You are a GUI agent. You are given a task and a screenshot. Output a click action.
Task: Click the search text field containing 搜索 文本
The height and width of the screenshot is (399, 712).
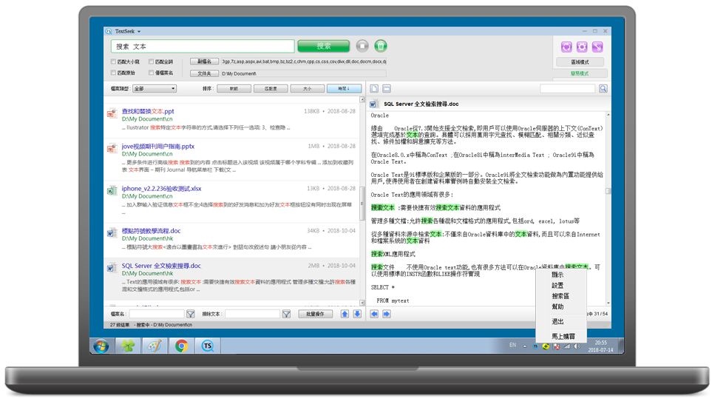(203, 47)
